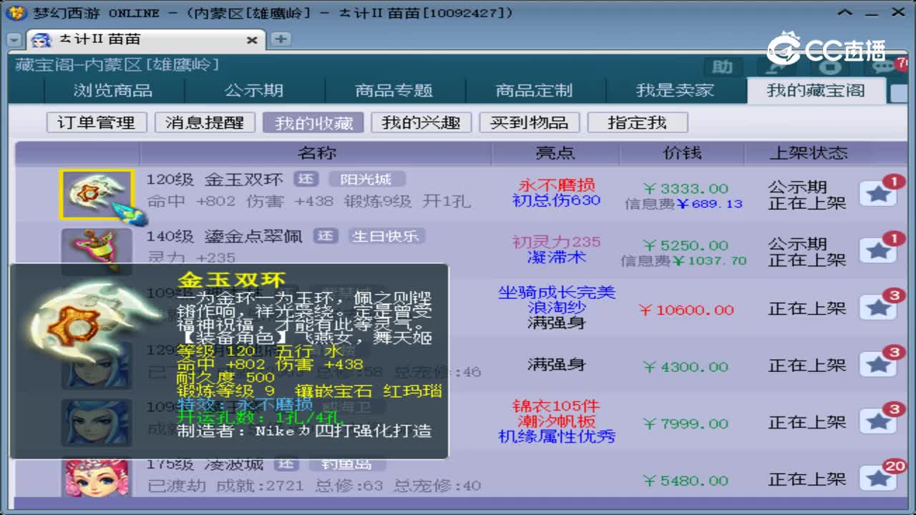Click the 生日快乐 server tag
Image resolution: width=916 pixels, height=515 pixels.
387,235
